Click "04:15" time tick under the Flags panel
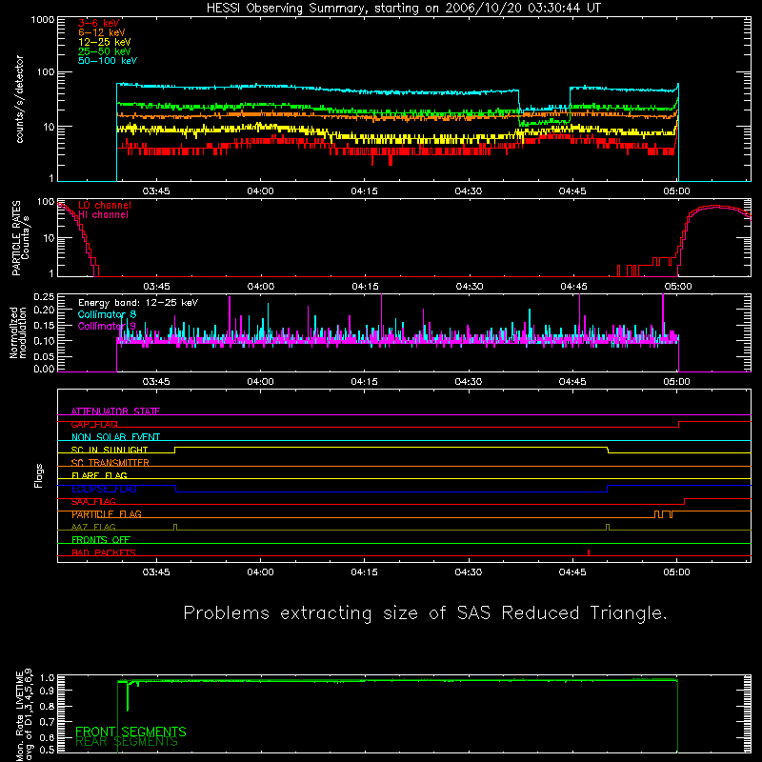 coord(364,572)
